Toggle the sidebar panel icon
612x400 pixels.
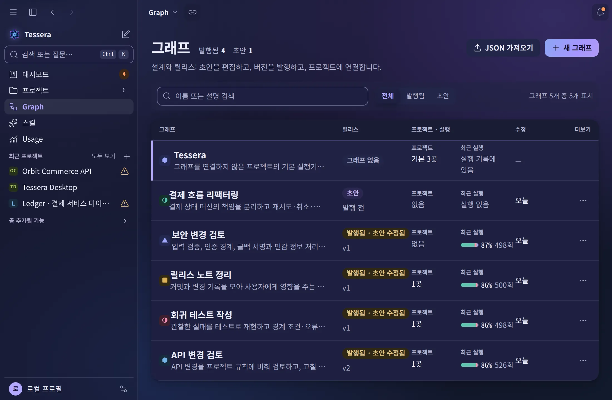(x=33, y=12)
